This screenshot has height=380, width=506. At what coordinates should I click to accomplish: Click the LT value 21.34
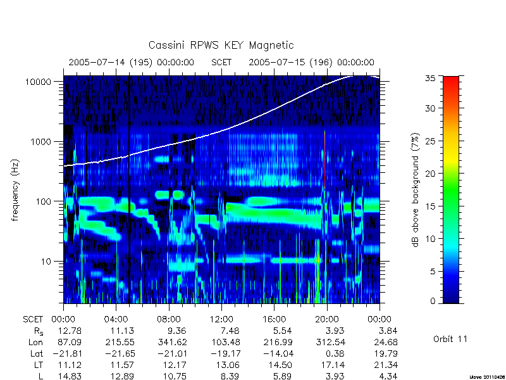(x=386, y=365)
